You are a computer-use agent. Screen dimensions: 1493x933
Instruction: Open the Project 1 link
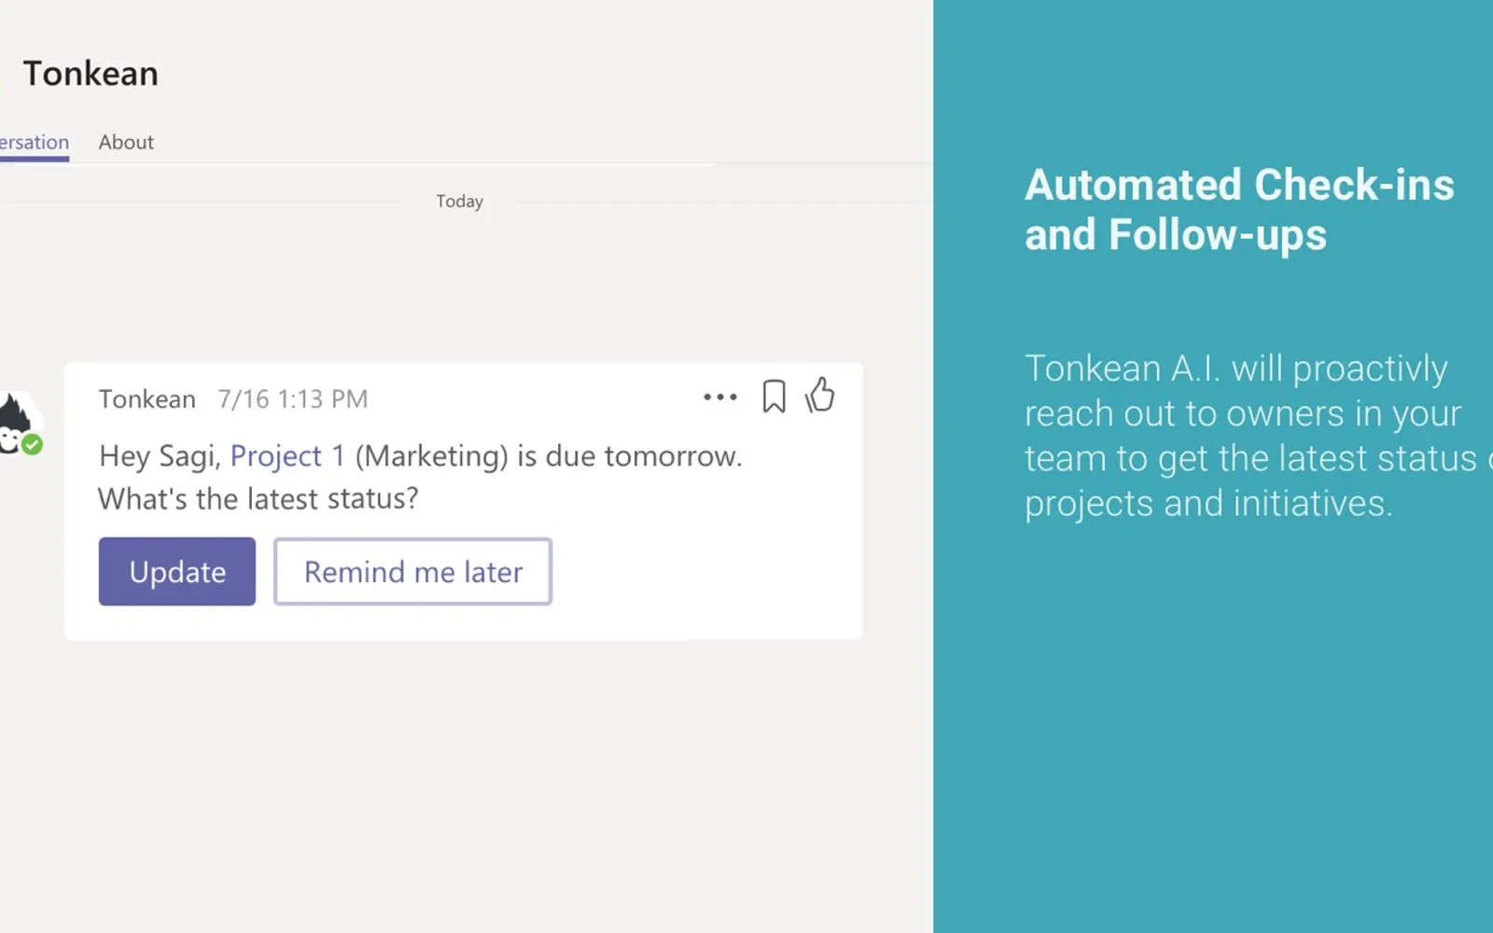tap(287, 455)
